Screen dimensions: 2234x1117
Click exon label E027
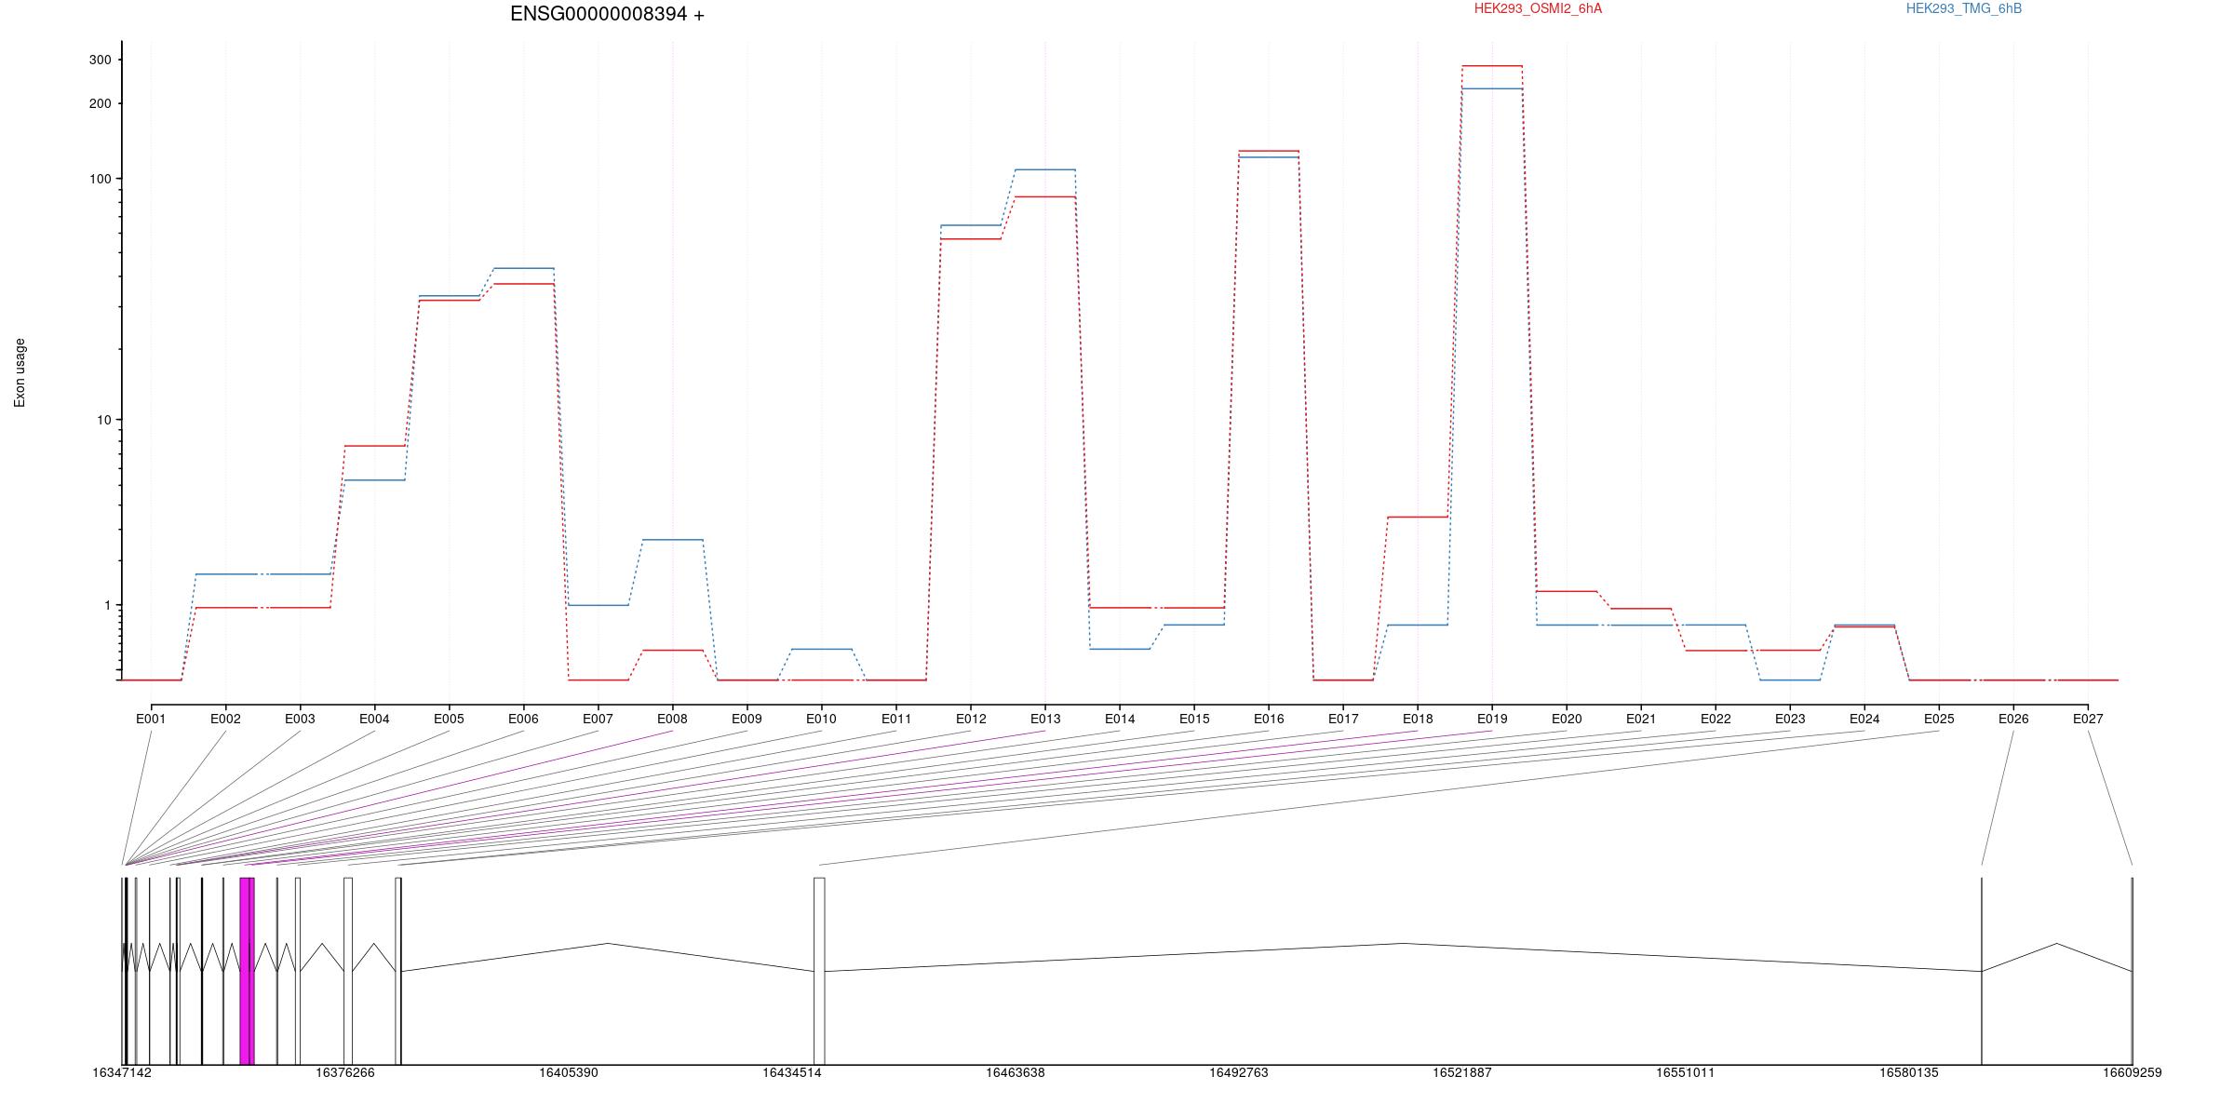[x=2088, y=719]
